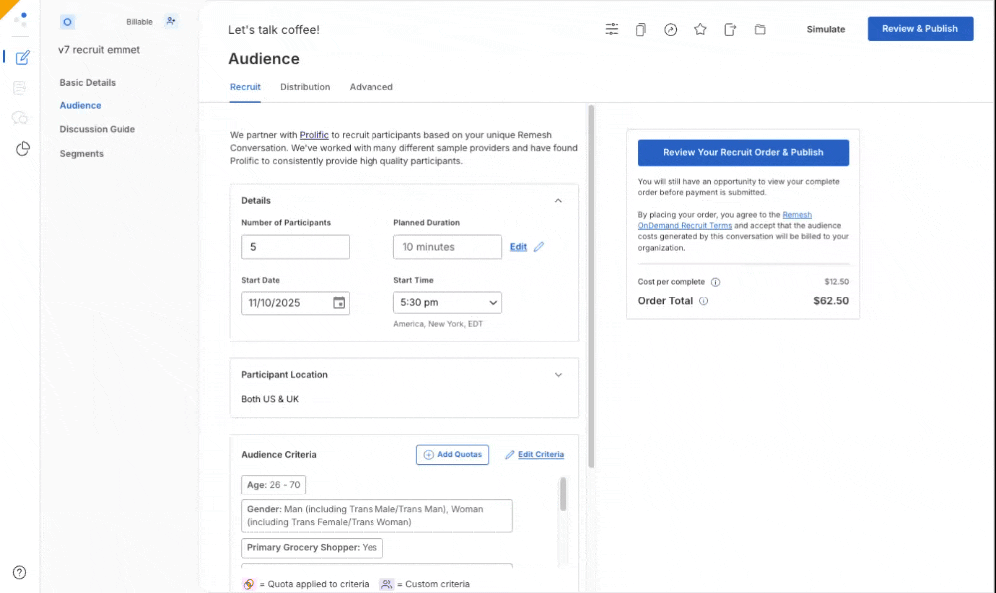Screen dimensions: 996x593
Task: Open the Start Time dropdown
Action: (447, 303)
